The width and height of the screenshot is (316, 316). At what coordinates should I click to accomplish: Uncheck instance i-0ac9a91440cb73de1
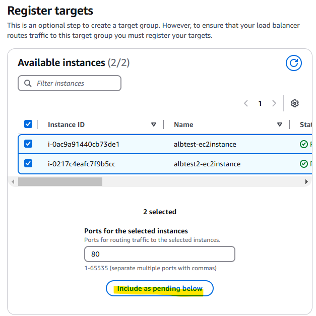coord(28,144)
